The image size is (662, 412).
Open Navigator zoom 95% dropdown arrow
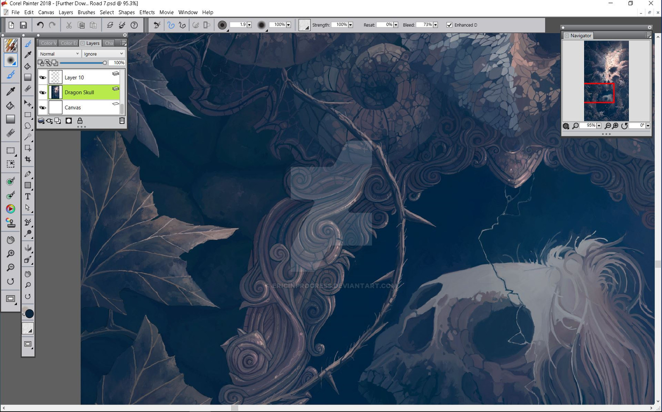pyautogui.click(x=599, y=126)
